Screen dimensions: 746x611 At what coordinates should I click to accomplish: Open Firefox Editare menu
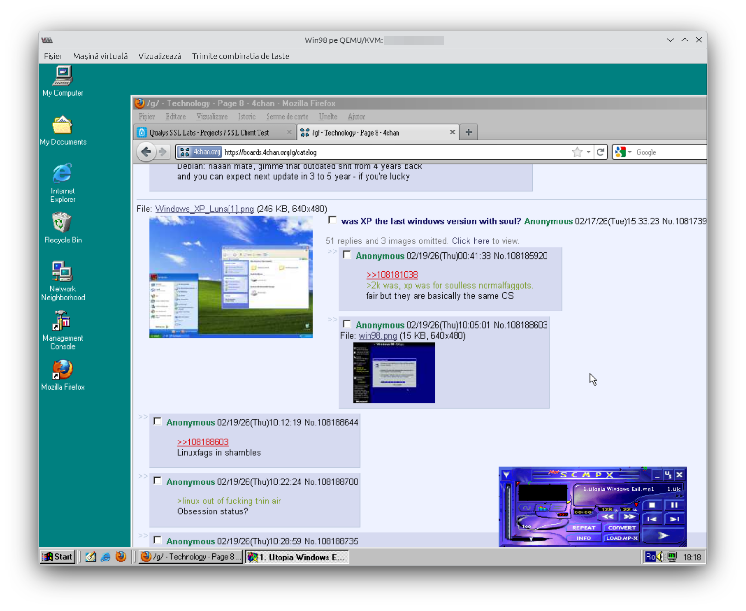click(175, 117)
